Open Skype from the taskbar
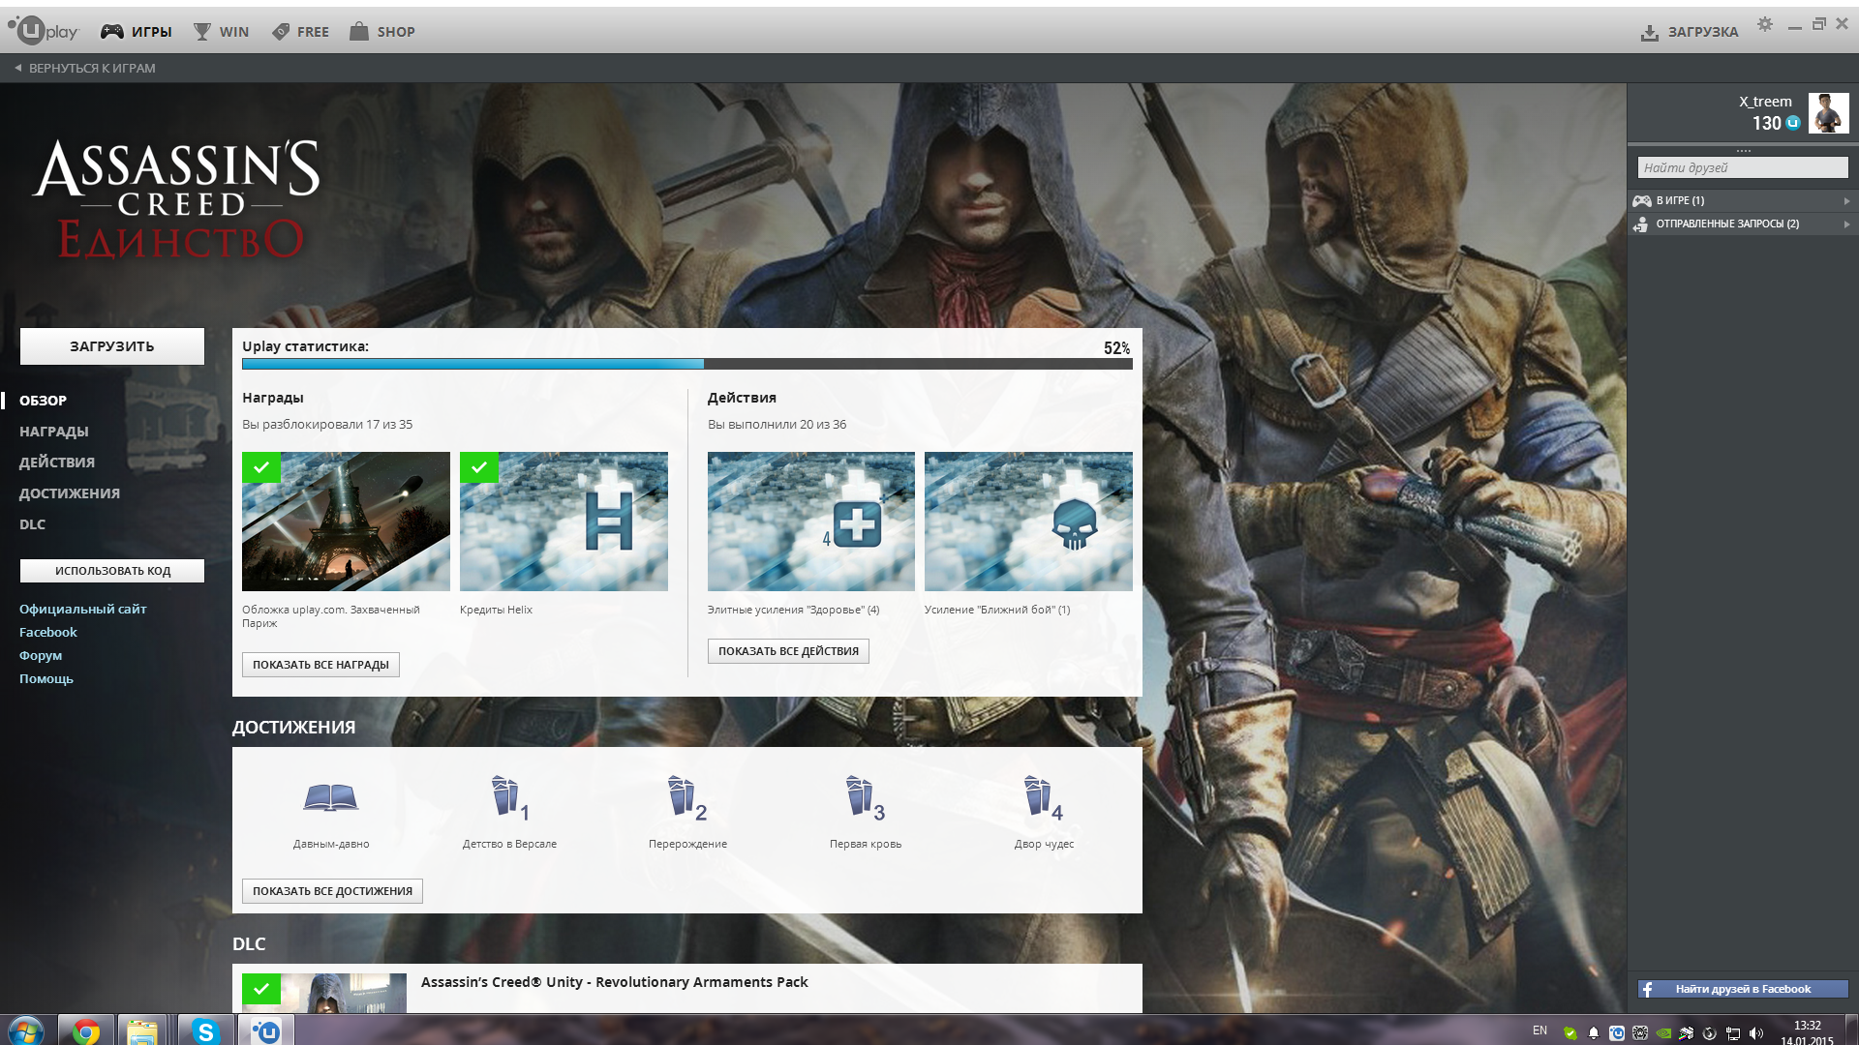The height and width of the screenshot is (1045, 1859). 205,1031
